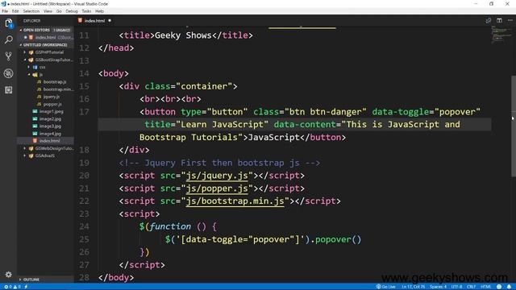The width and height of the screenshot is (516, 290).
Task: Click the notification bell in the status bar
Action: (x=509, y=287)
